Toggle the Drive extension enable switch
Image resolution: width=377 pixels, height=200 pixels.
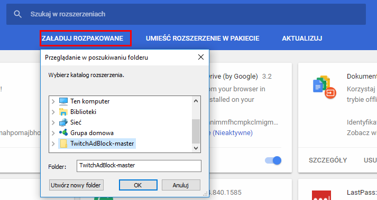[273, 160]
